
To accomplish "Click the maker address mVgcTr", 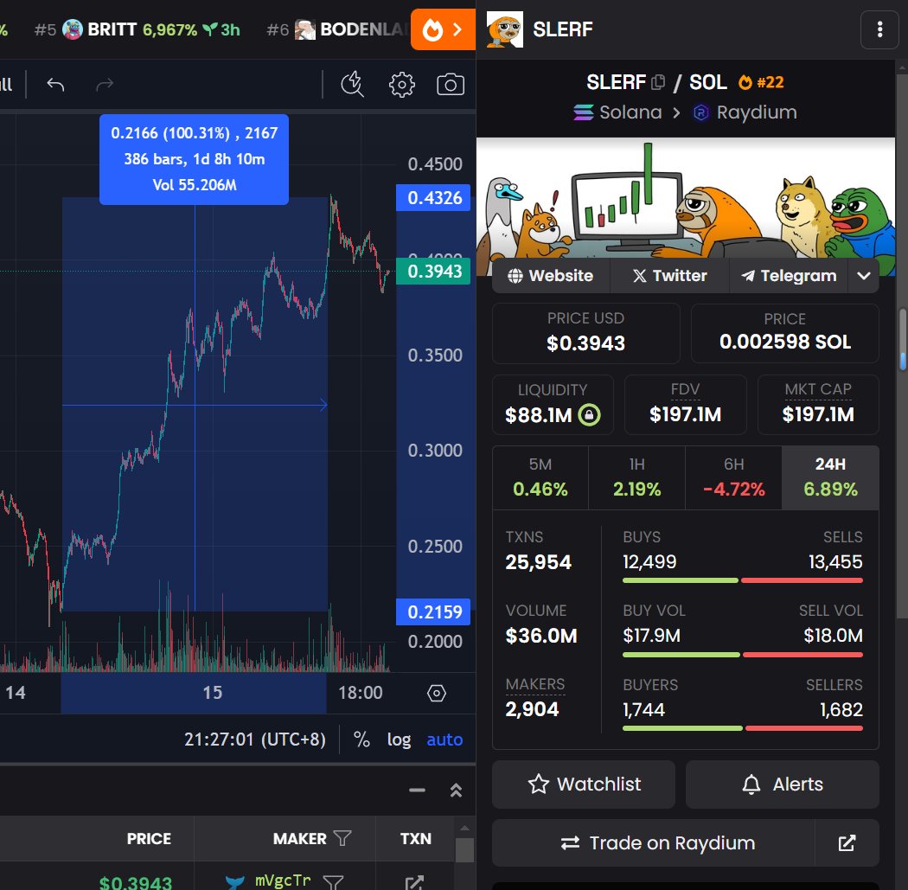I will point(283,880).
